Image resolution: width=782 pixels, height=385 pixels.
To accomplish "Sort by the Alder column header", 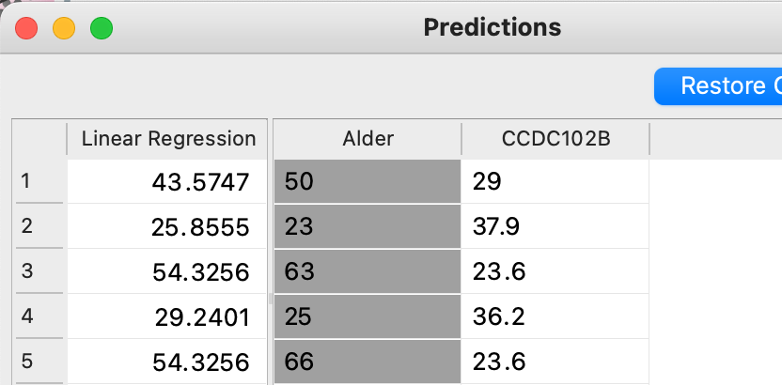I will 368,139.
